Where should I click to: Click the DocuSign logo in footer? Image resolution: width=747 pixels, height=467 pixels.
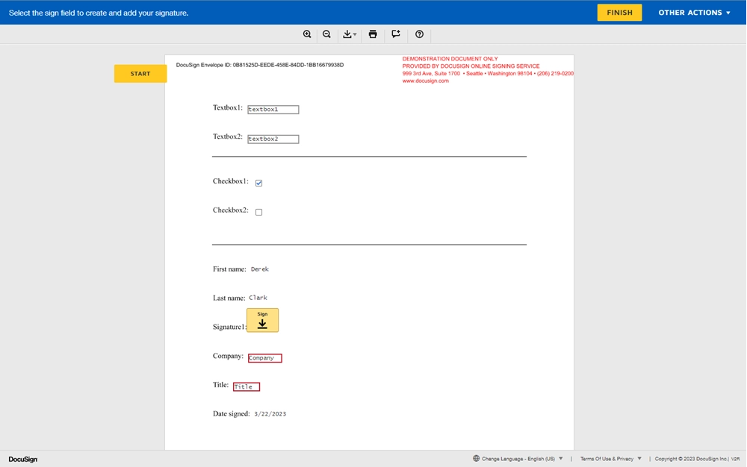coord(23,459)
